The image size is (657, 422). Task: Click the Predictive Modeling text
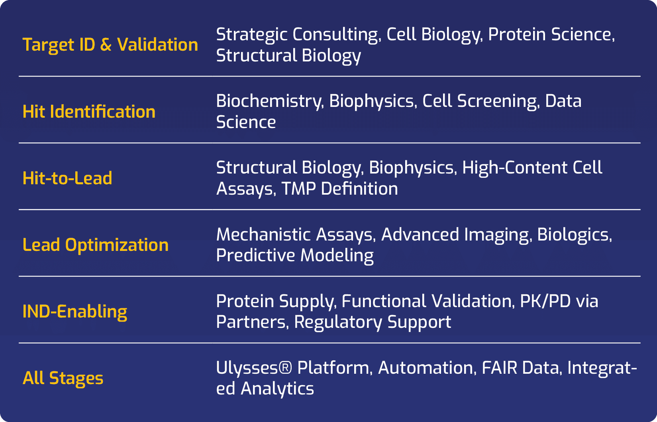(x=295, y=255)
